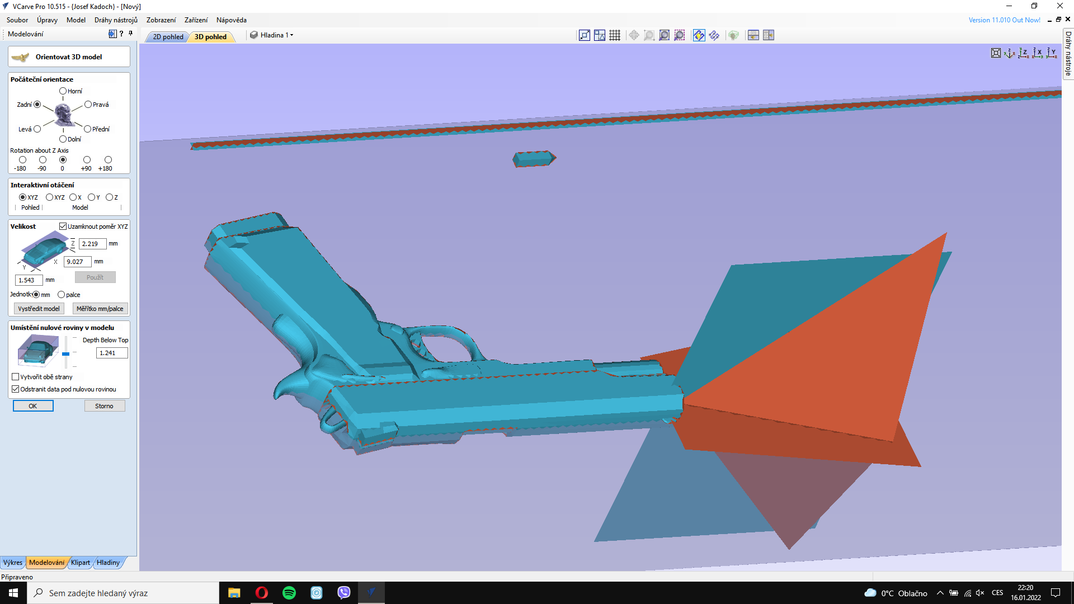Click the zoom box (dashed magnifier) icon
The width and height of the screenshot is (1074, 604).
tap(679, 35)
